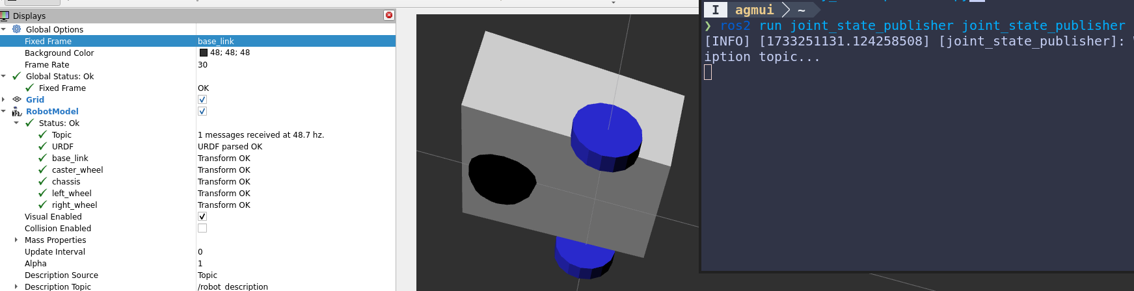Toggle the Visual Enabled checkbox
This screenshot has width=1134, height=291.
(x=202, y=216)
